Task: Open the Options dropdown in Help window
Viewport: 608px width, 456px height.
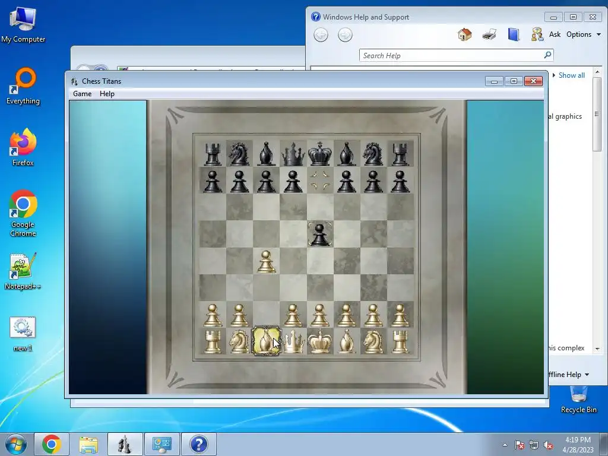Action: [584, 34]
